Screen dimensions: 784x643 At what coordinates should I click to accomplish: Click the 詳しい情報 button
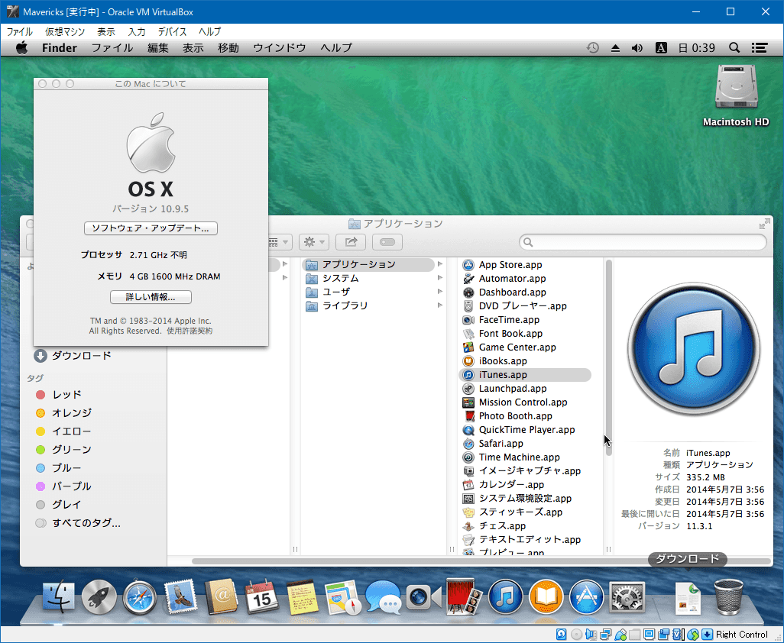click(150, 298)
